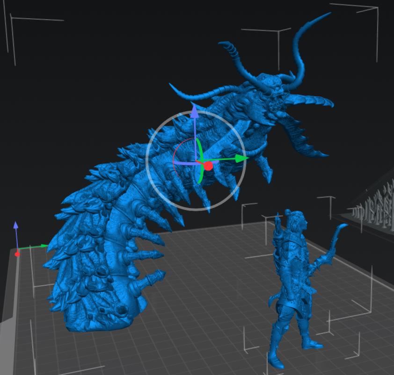The image size is (394, 375).
Task: Click the origin axis indicator at the build plate corner
Action: 17,254
